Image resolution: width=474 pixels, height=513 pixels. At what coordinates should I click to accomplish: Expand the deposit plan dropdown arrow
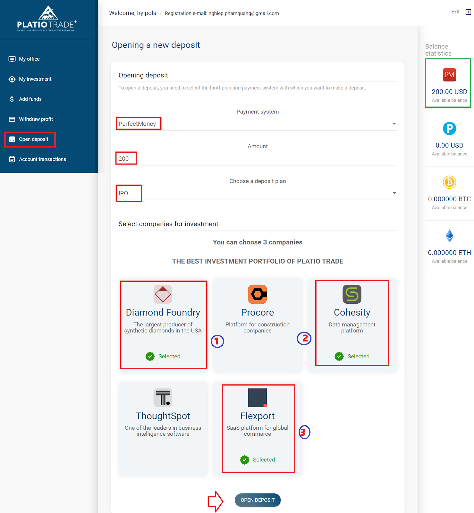tap(394, 193)
